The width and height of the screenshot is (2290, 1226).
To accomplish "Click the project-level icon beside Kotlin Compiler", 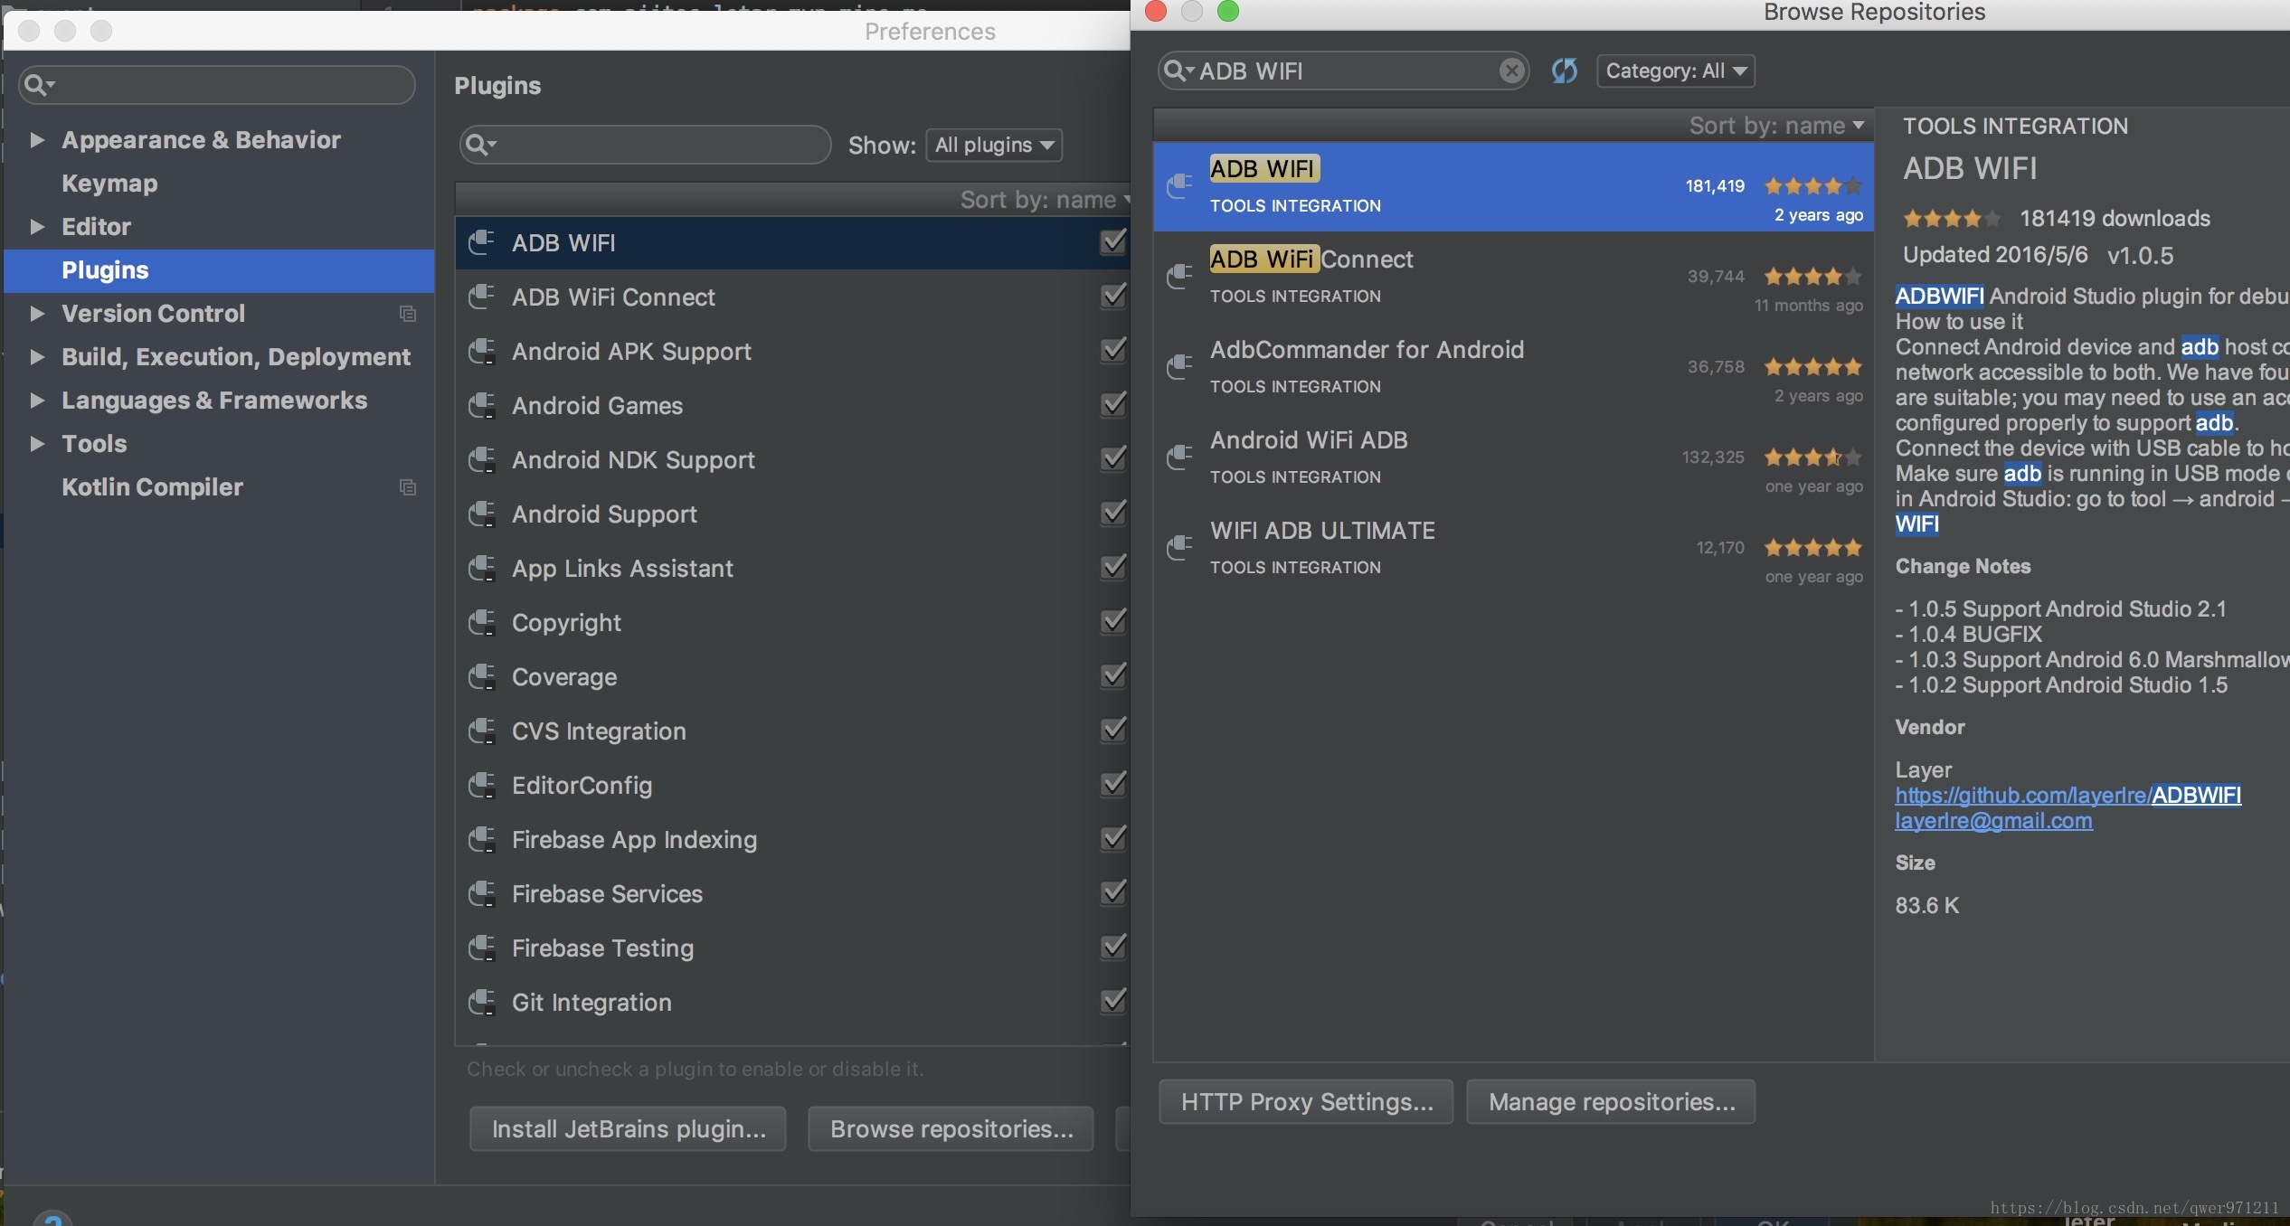I will [x=408, y=487].
